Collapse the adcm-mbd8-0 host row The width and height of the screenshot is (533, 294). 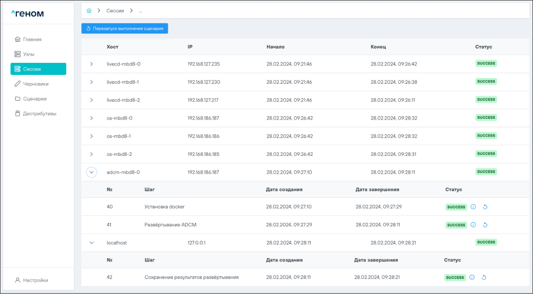pos(92,172)
